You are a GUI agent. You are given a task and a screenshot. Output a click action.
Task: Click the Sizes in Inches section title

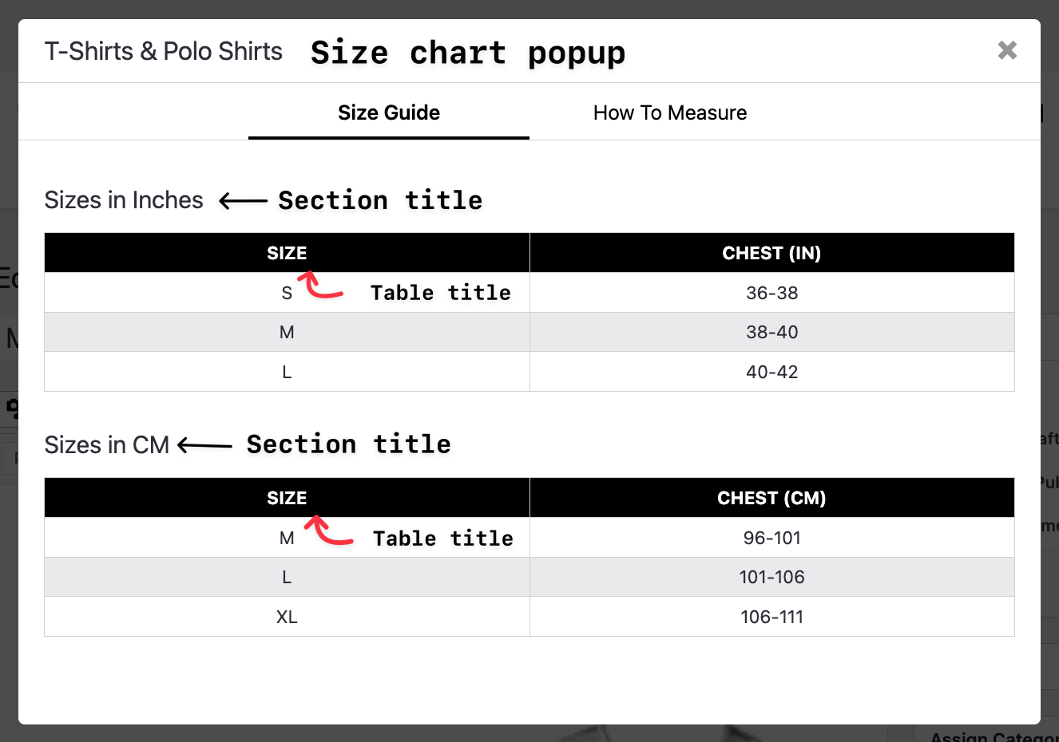pyautogui.click(x=124, y=200)
